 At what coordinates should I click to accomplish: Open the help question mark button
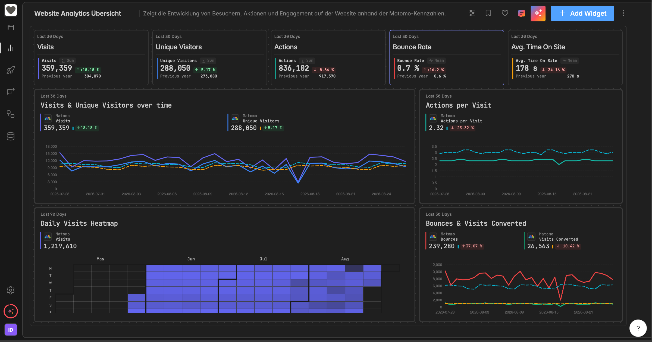click(x=638, y=328)
